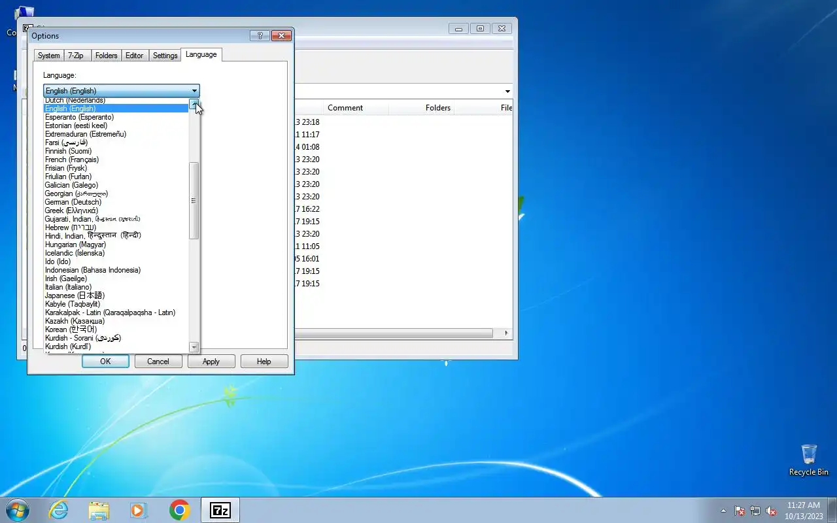Open the Windows Start menu orb

pyautogui.click(x=18, y=510)
